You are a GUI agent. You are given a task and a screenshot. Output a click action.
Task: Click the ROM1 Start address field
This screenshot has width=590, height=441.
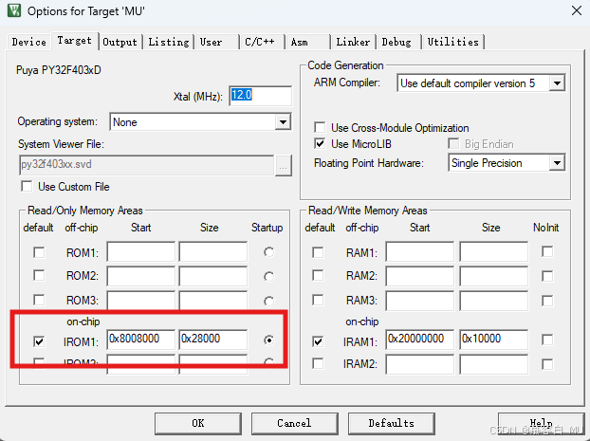pyautogui.click(x=141, y=251)
